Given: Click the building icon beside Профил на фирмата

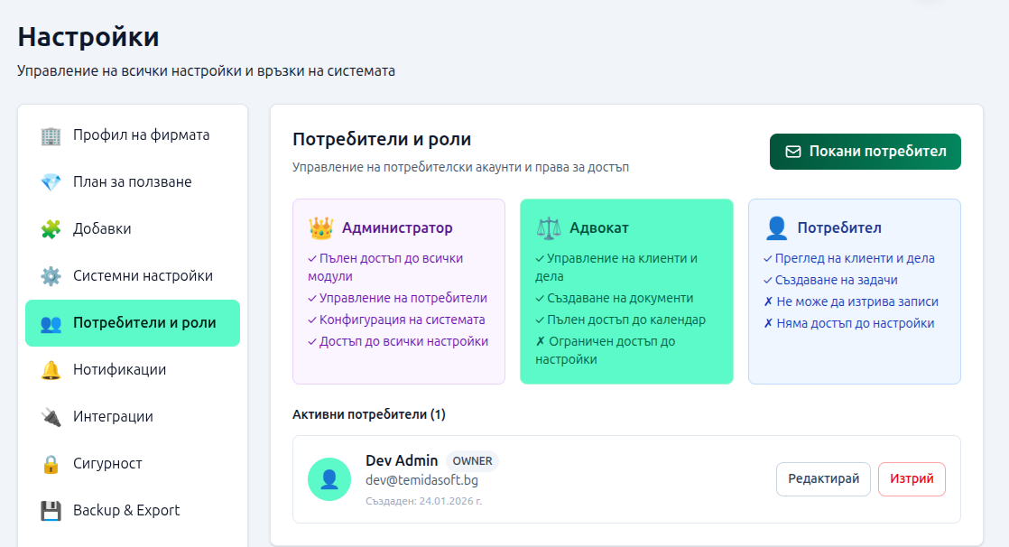Looking at the screenshot, I should pos(51,135).
